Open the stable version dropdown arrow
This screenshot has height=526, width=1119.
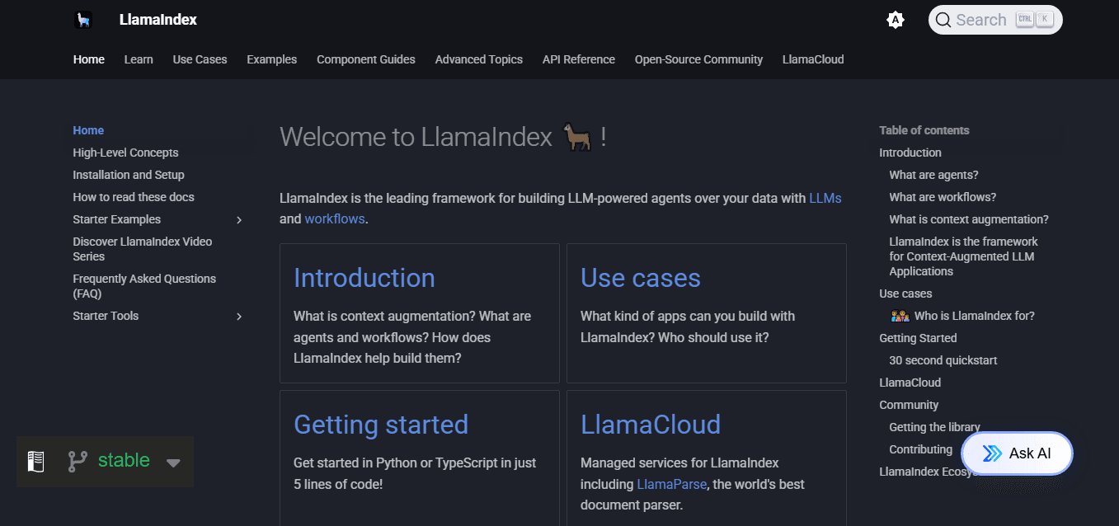173,463
